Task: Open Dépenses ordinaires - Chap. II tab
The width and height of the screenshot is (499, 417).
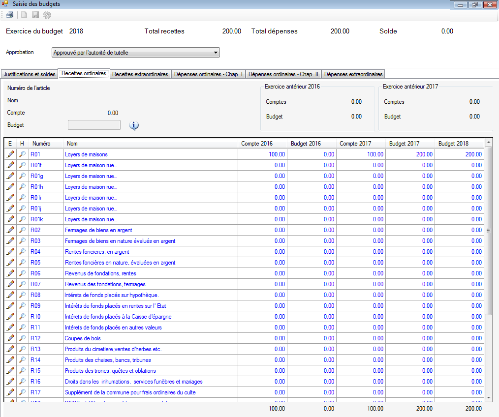Action: (x=283, y=74)
